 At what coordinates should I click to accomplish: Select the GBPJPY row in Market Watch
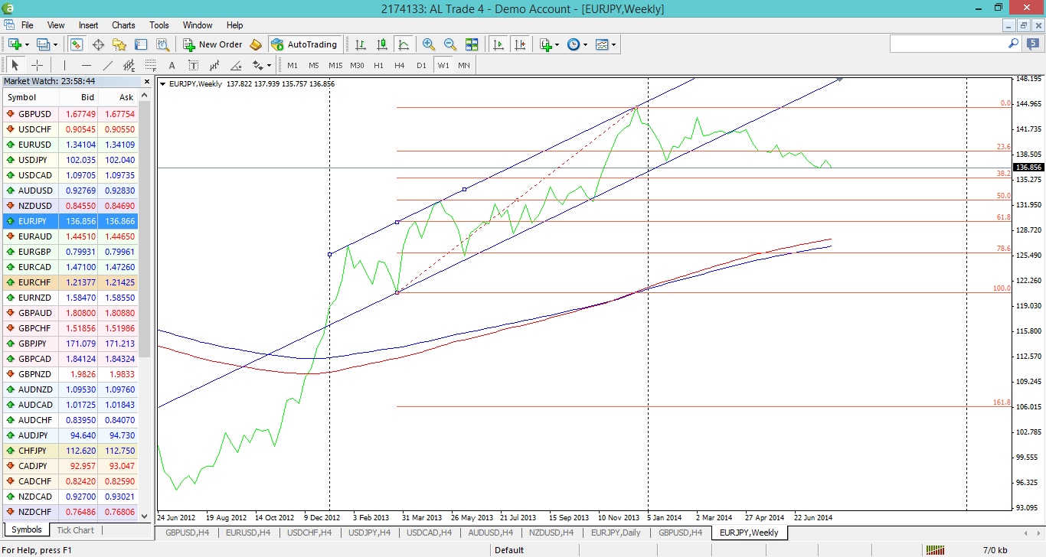coord(70,344)
